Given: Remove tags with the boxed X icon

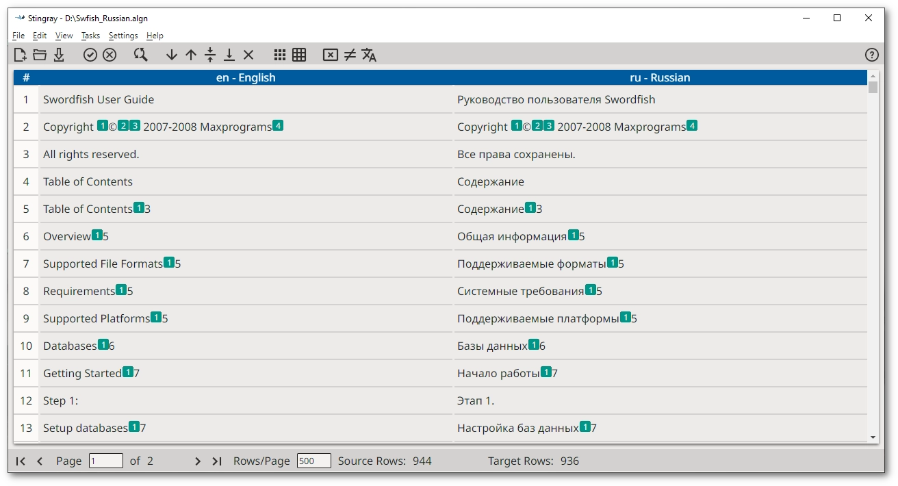Looking at the screenshot, I should pos(331,55).
